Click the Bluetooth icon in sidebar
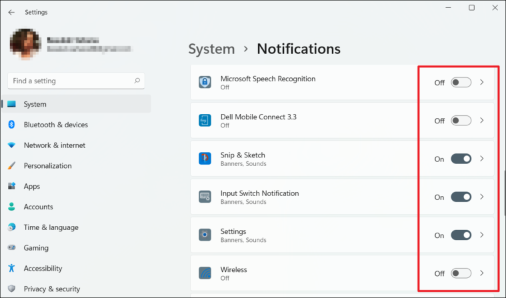This screenshot has height=298, width=506. pyautogui.click(x=11, y=124)
